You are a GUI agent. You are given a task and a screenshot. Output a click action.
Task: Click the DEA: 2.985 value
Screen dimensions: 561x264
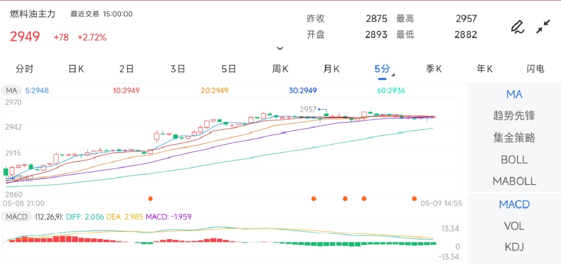point(125,217)
